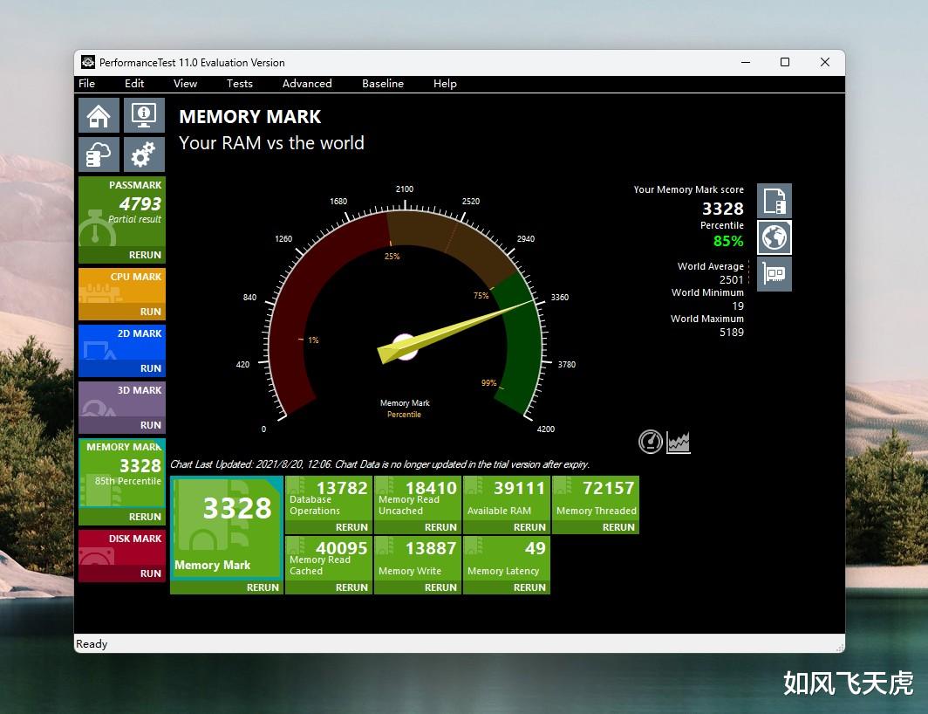Click the World Maximum 5189 value

point(732,333)
